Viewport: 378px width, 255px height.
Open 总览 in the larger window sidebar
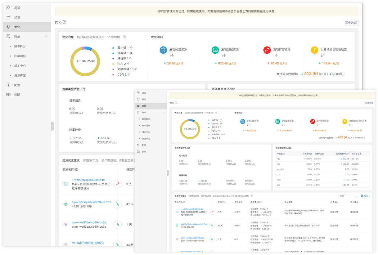pos(17,7)
